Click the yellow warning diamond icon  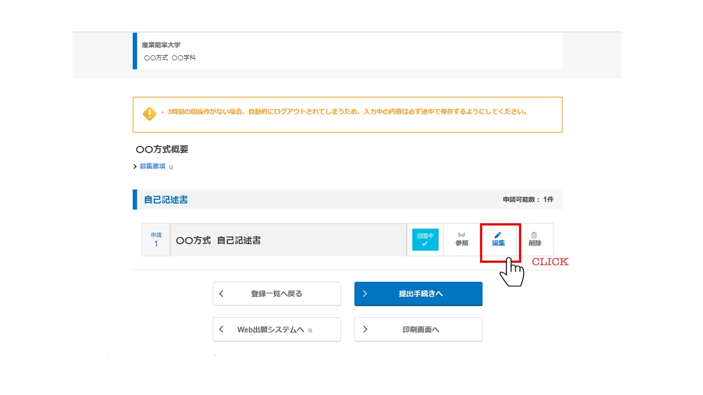click(149, 114)
